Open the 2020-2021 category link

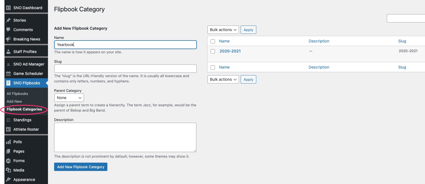point(230,51)
